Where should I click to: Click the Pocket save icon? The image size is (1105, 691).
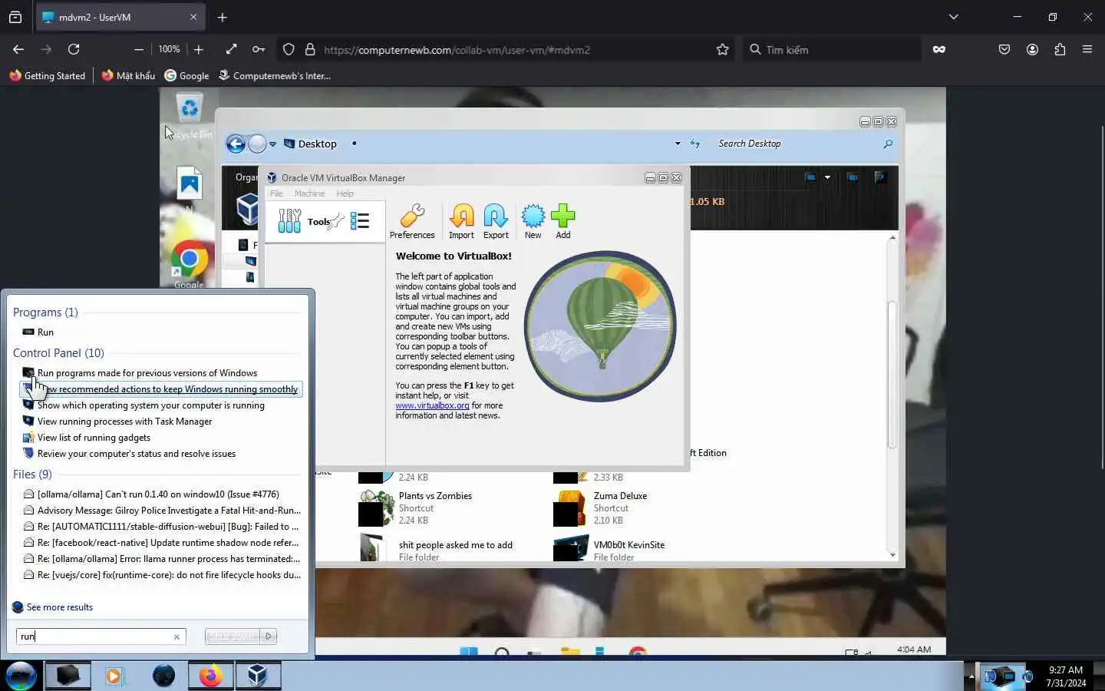[x=1004, y=49]
